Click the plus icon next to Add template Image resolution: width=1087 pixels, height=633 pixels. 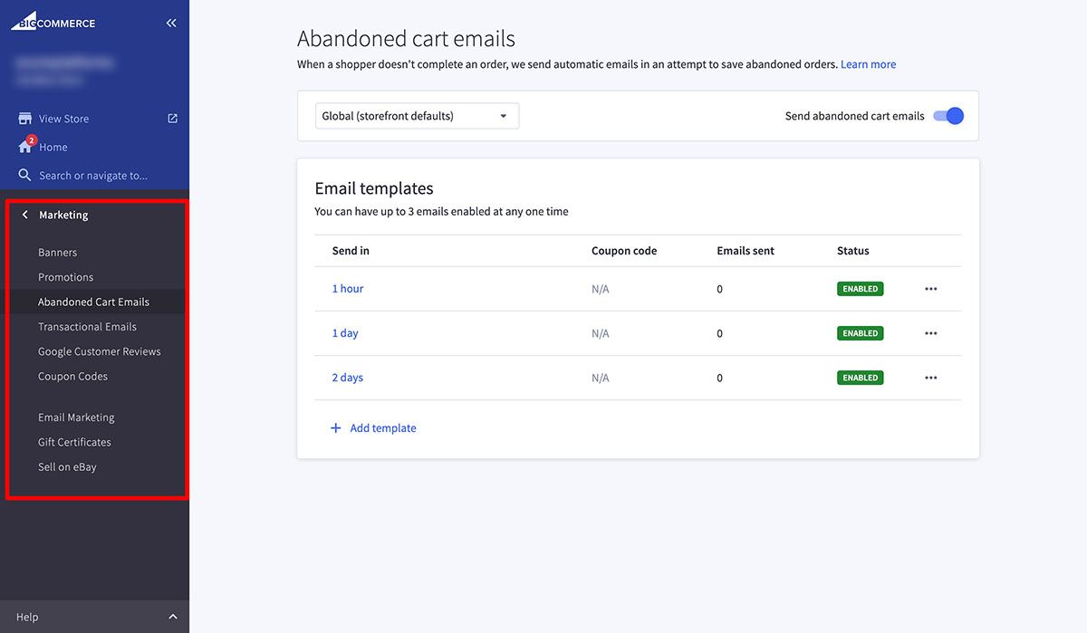pos(335,427)
